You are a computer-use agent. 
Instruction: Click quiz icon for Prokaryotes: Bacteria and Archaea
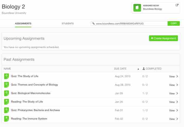pos(6,110)
